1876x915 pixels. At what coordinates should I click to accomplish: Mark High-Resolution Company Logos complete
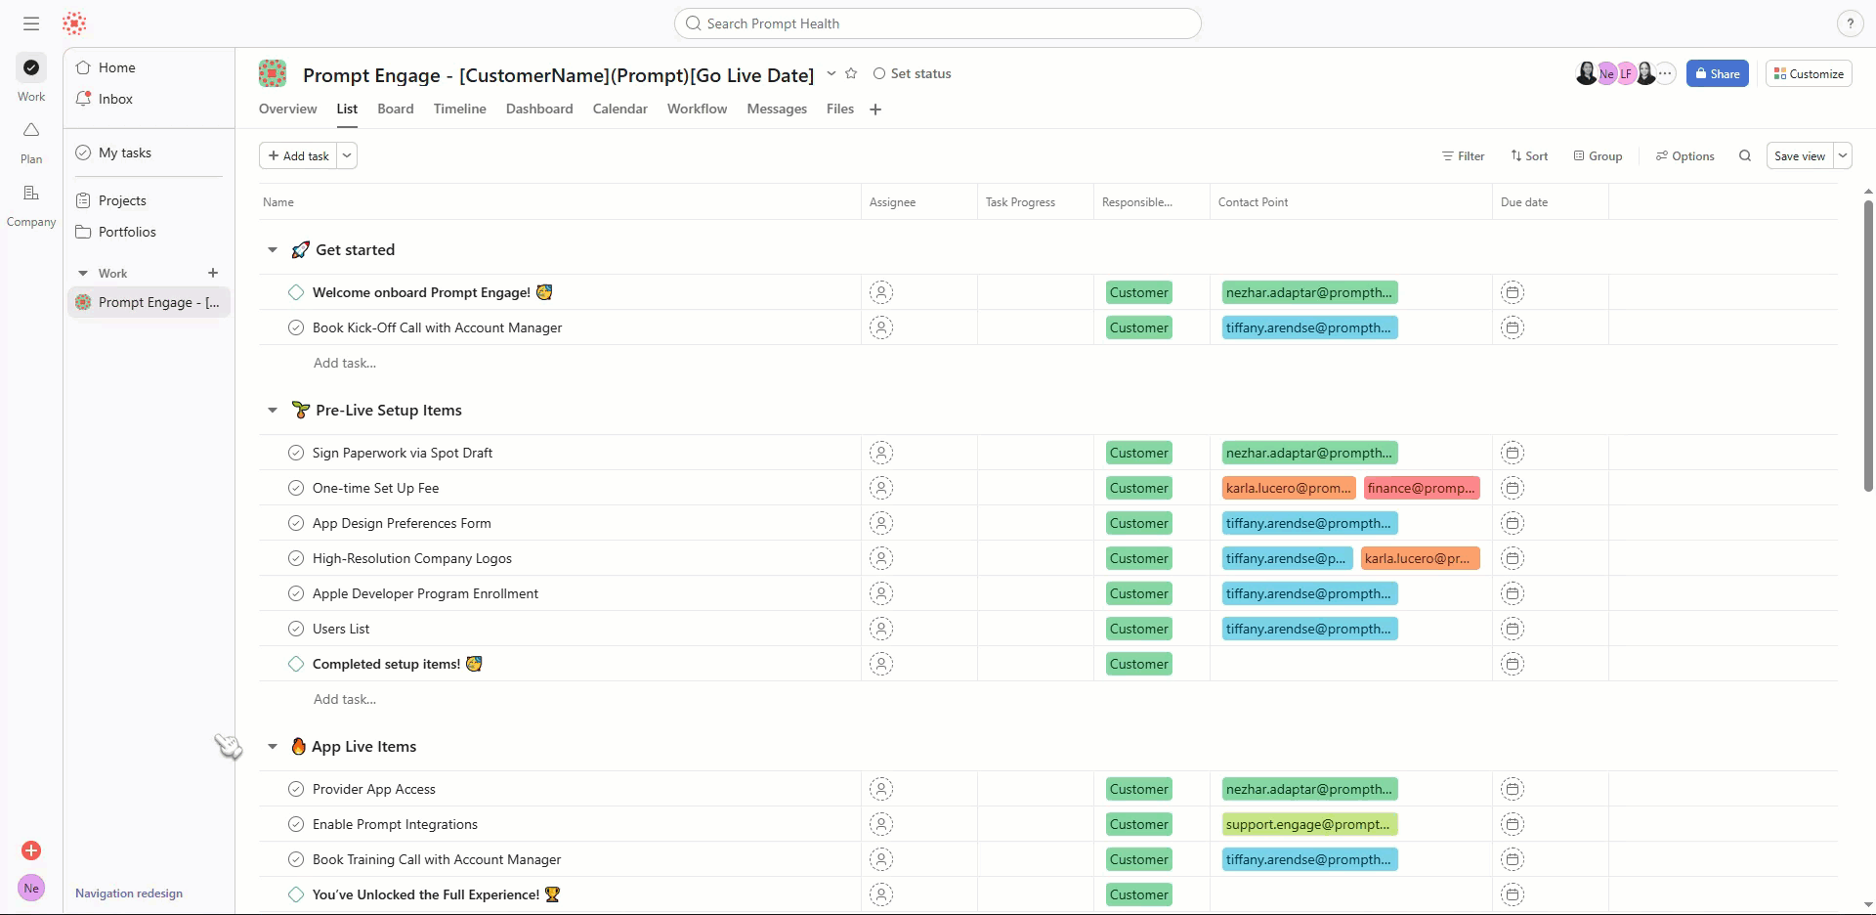296,558
